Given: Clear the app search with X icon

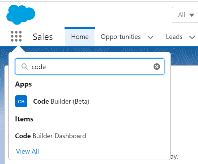Looking at the screenshot, I should click(157, 66).
